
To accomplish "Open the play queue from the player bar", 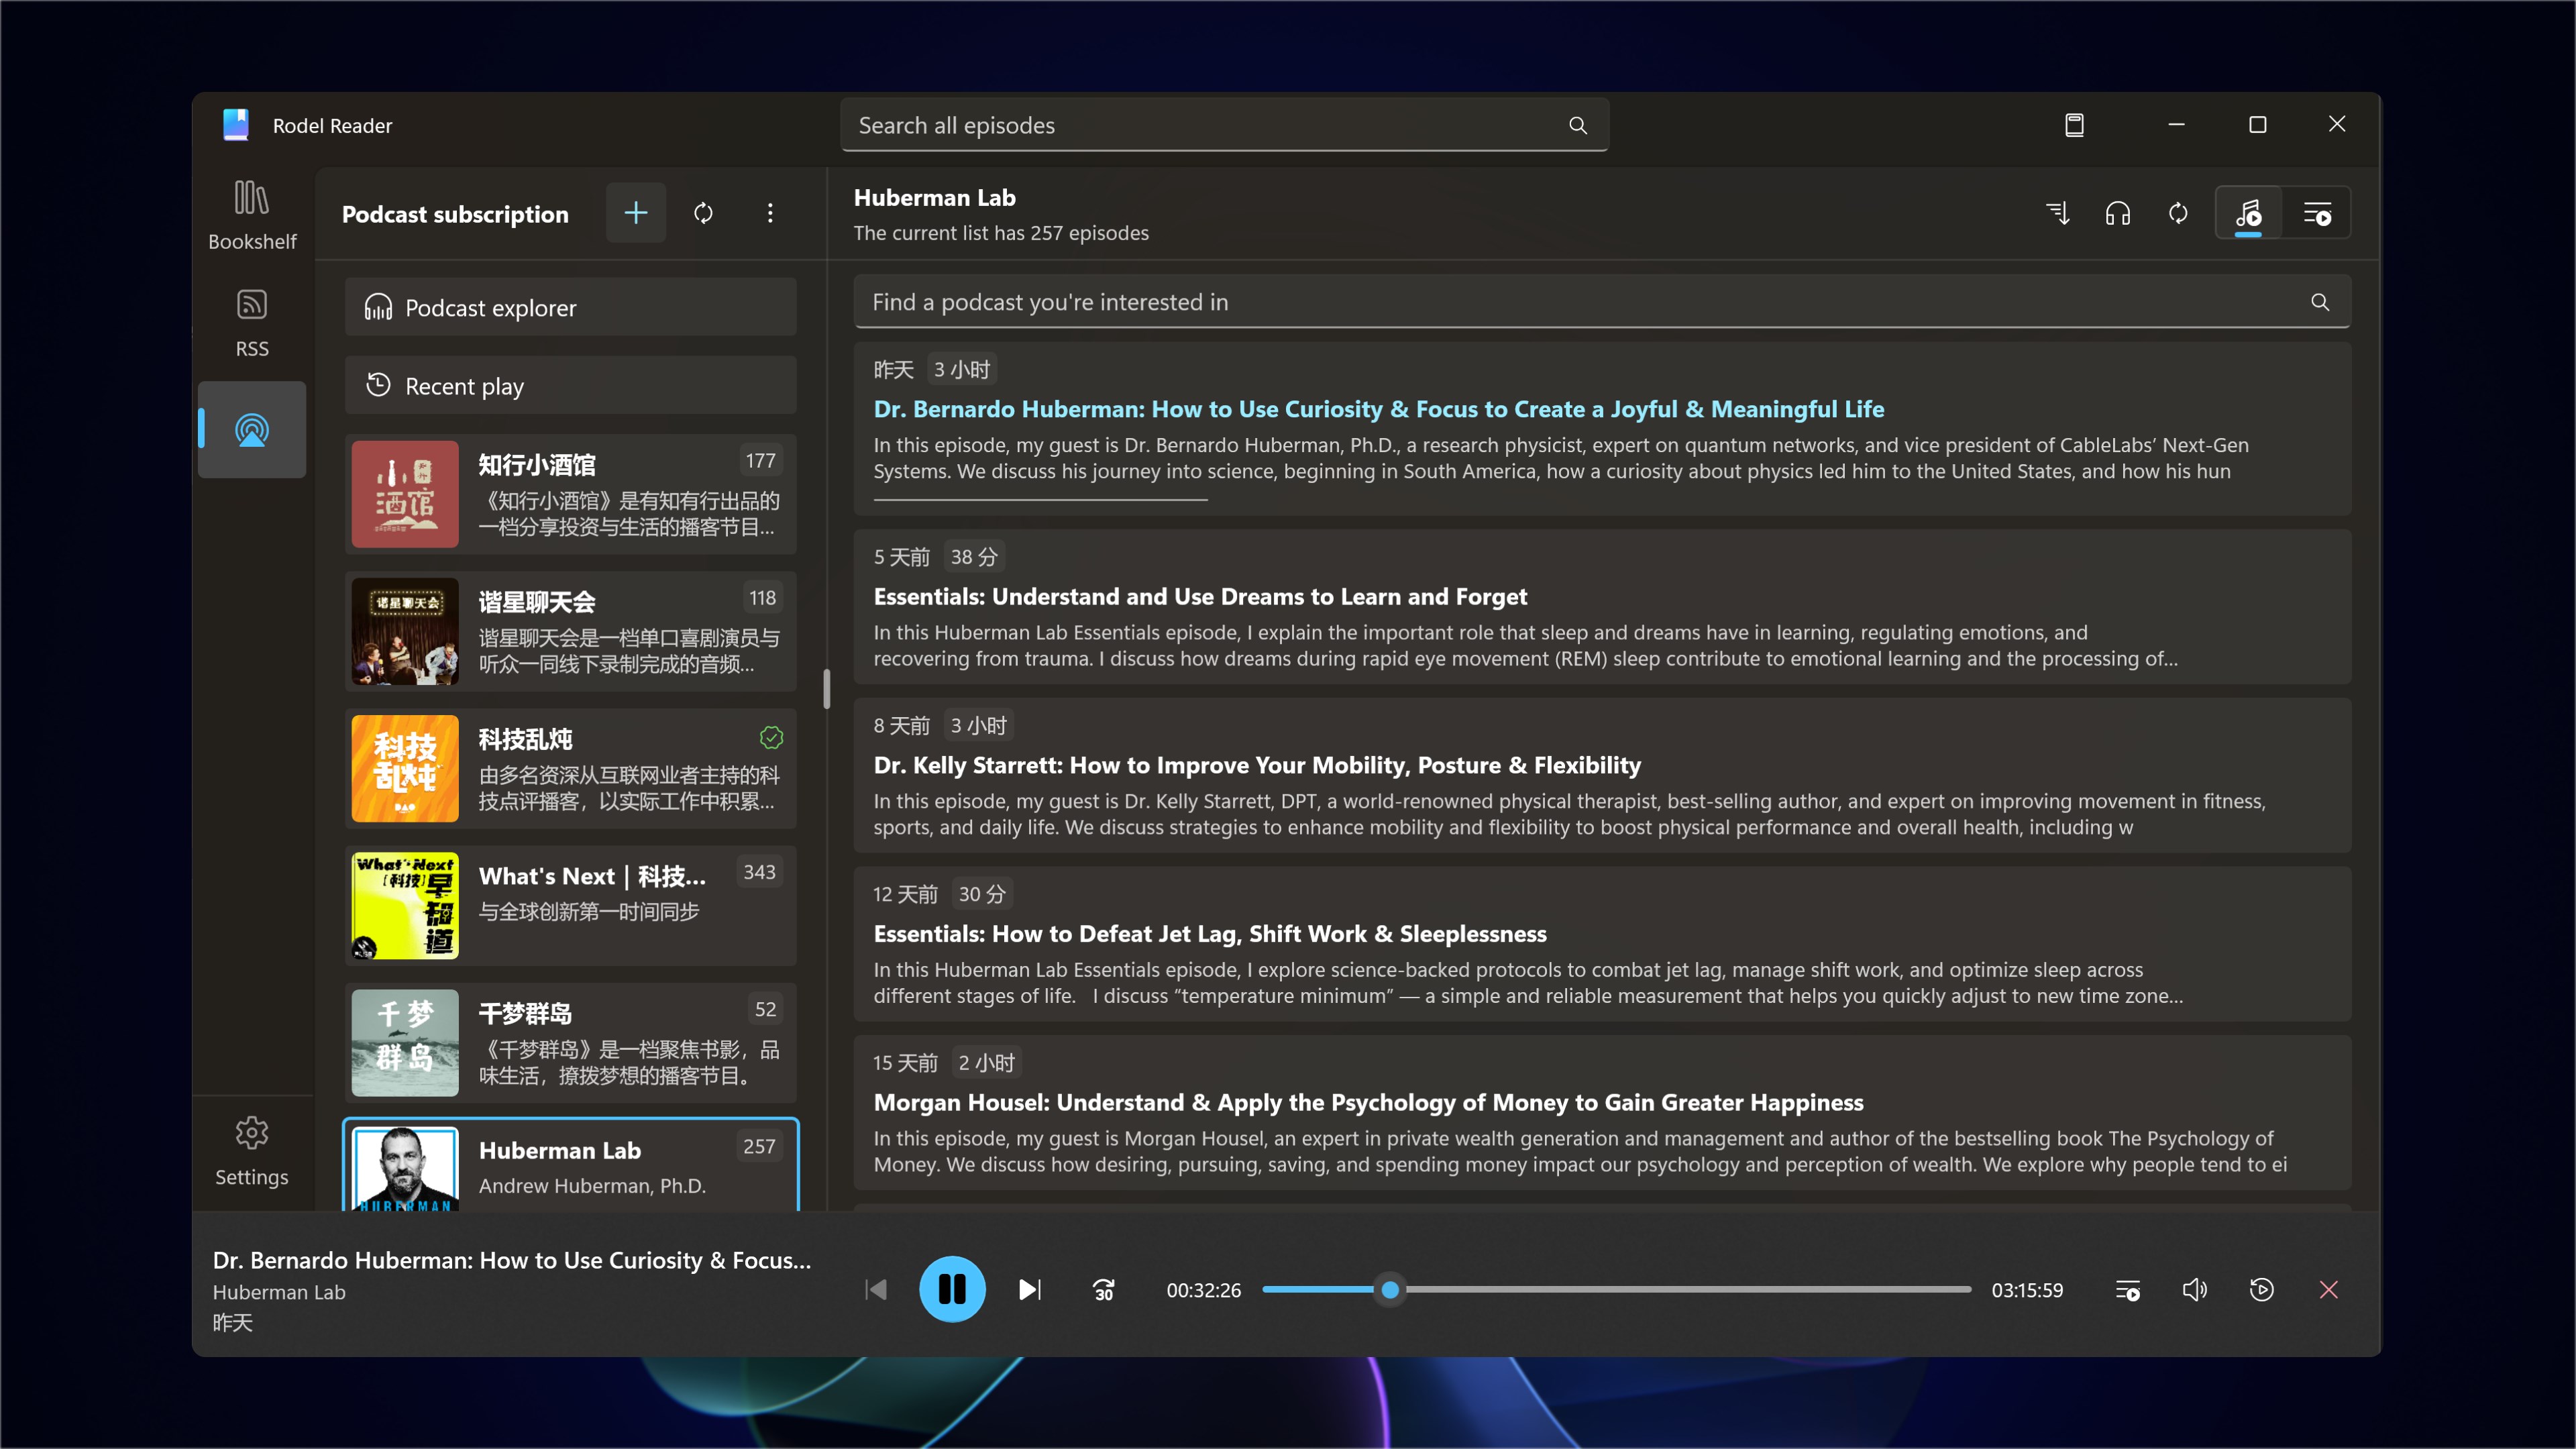I will [x=2128, y=1289].
